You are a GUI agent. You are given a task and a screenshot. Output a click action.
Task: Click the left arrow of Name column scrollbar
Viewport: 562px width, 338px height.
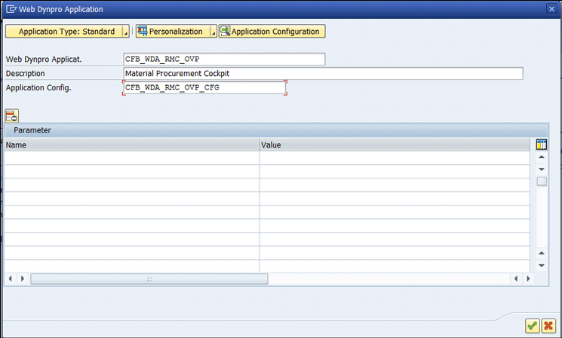[11, 279]
